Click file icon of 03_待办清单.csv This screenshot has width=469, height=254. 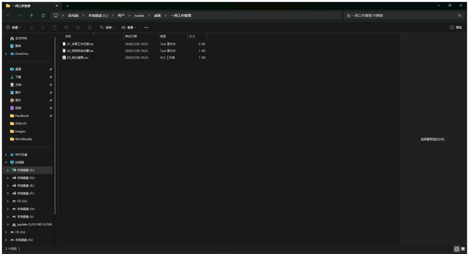point(64,57)
